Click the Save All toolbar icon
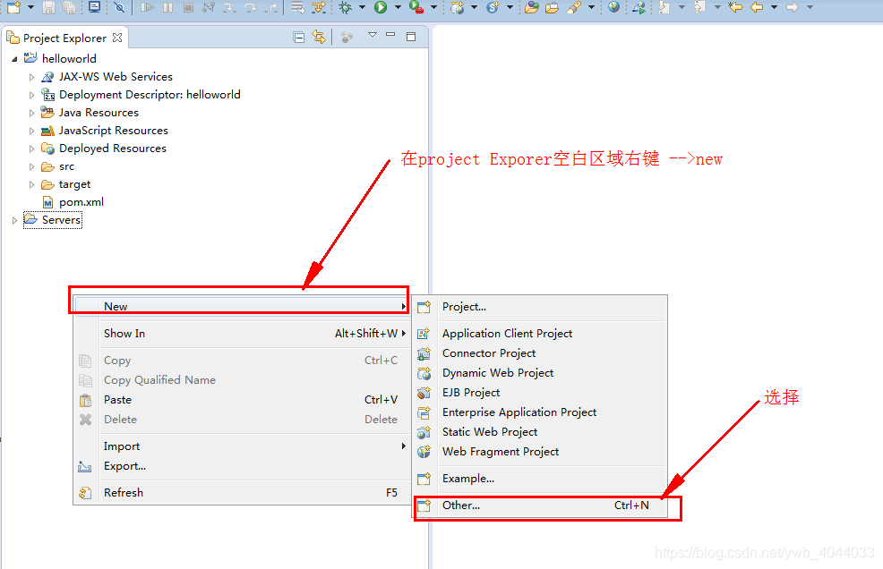Image resolution: width=883 pixels, height=569 pixels. click(x=69, y=7)
